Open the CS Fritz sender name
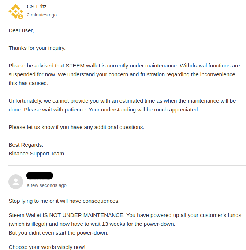 (x=37, y=7)
